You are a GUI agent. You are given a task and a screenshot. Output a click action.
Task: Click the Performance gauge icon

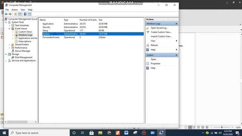point(13,48)
